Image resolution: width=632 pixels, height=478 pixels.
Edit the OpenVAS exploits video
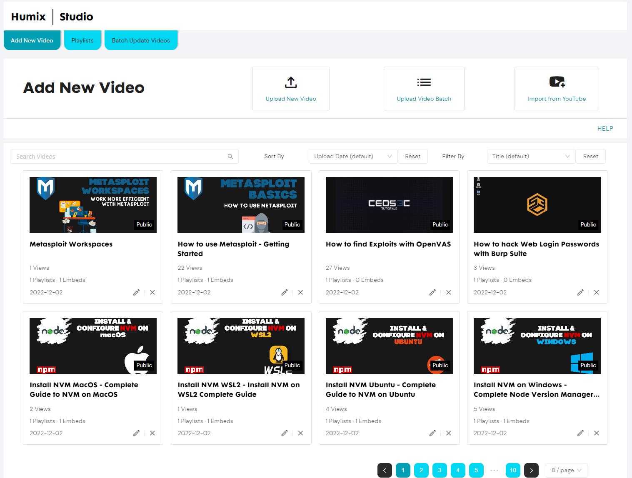(432, 292)
